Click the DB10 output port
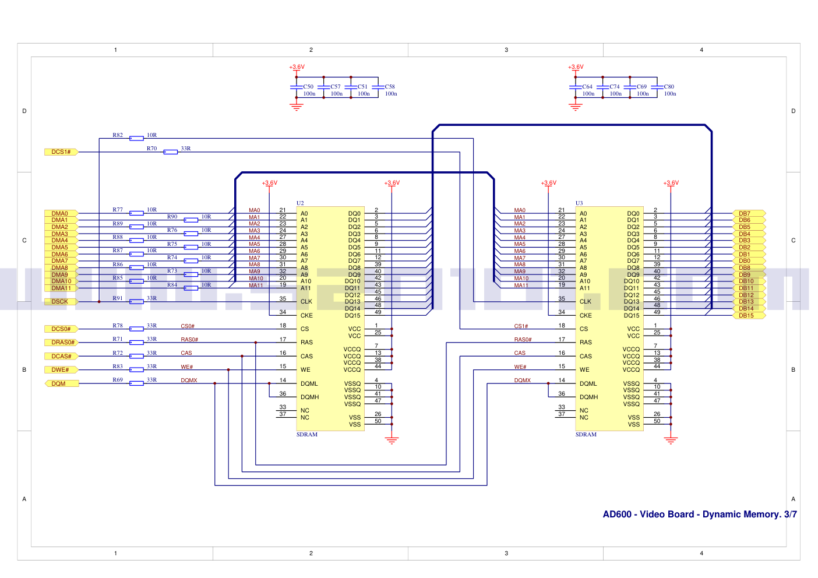This screenshot has height=578, width=818. pyautogui.click(x=749, y=281)
